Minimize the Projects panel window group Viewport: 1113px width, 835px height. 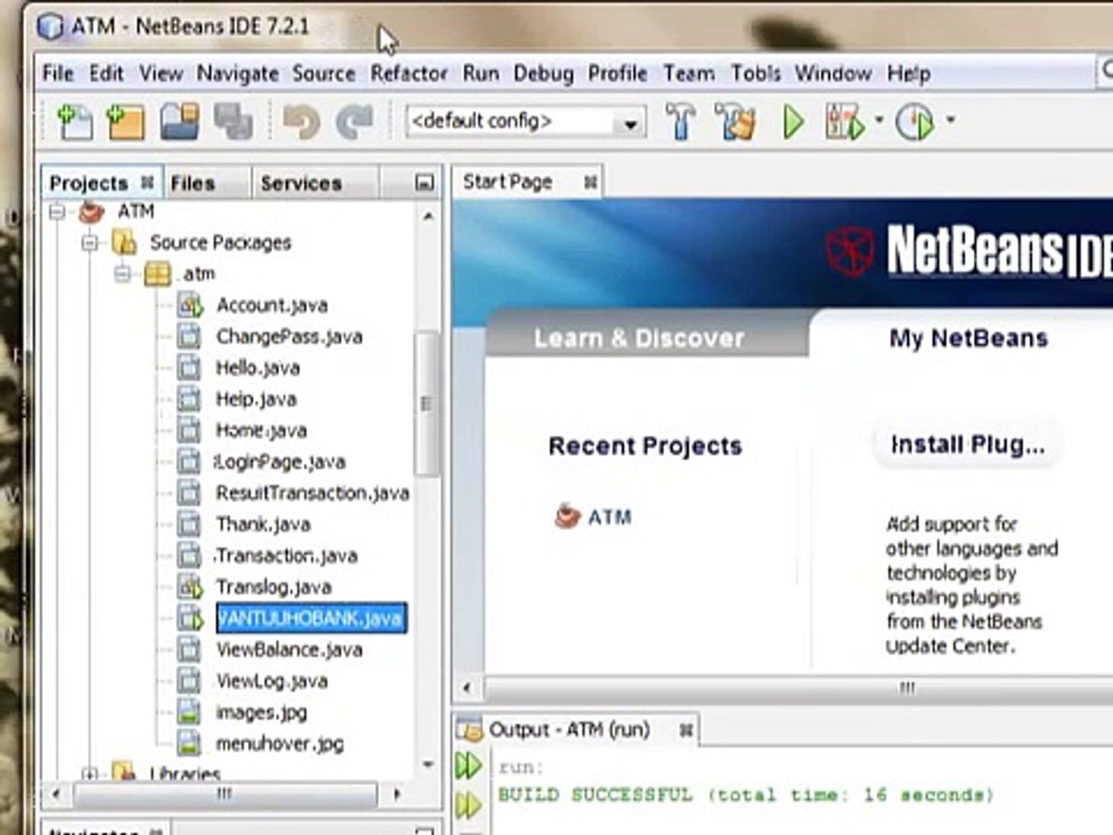424,183
